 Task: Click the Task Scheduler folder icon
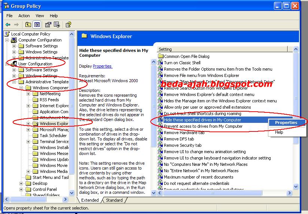[x=35, y=136]
